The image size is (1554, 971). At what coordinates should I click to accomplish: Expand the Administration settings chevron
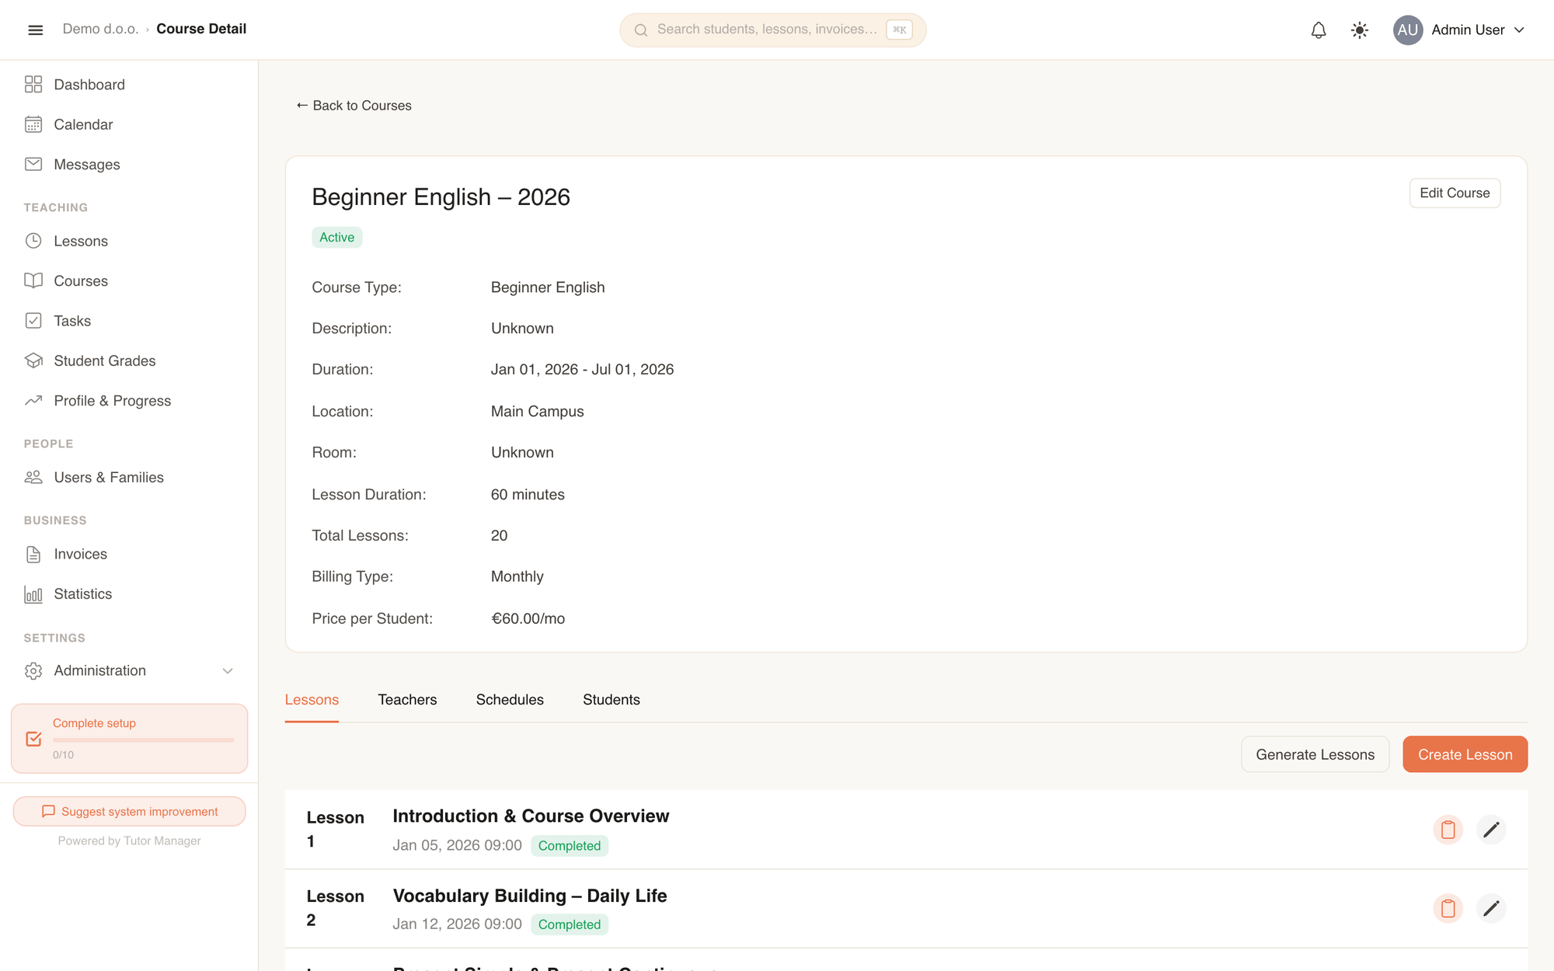(228, 670)
